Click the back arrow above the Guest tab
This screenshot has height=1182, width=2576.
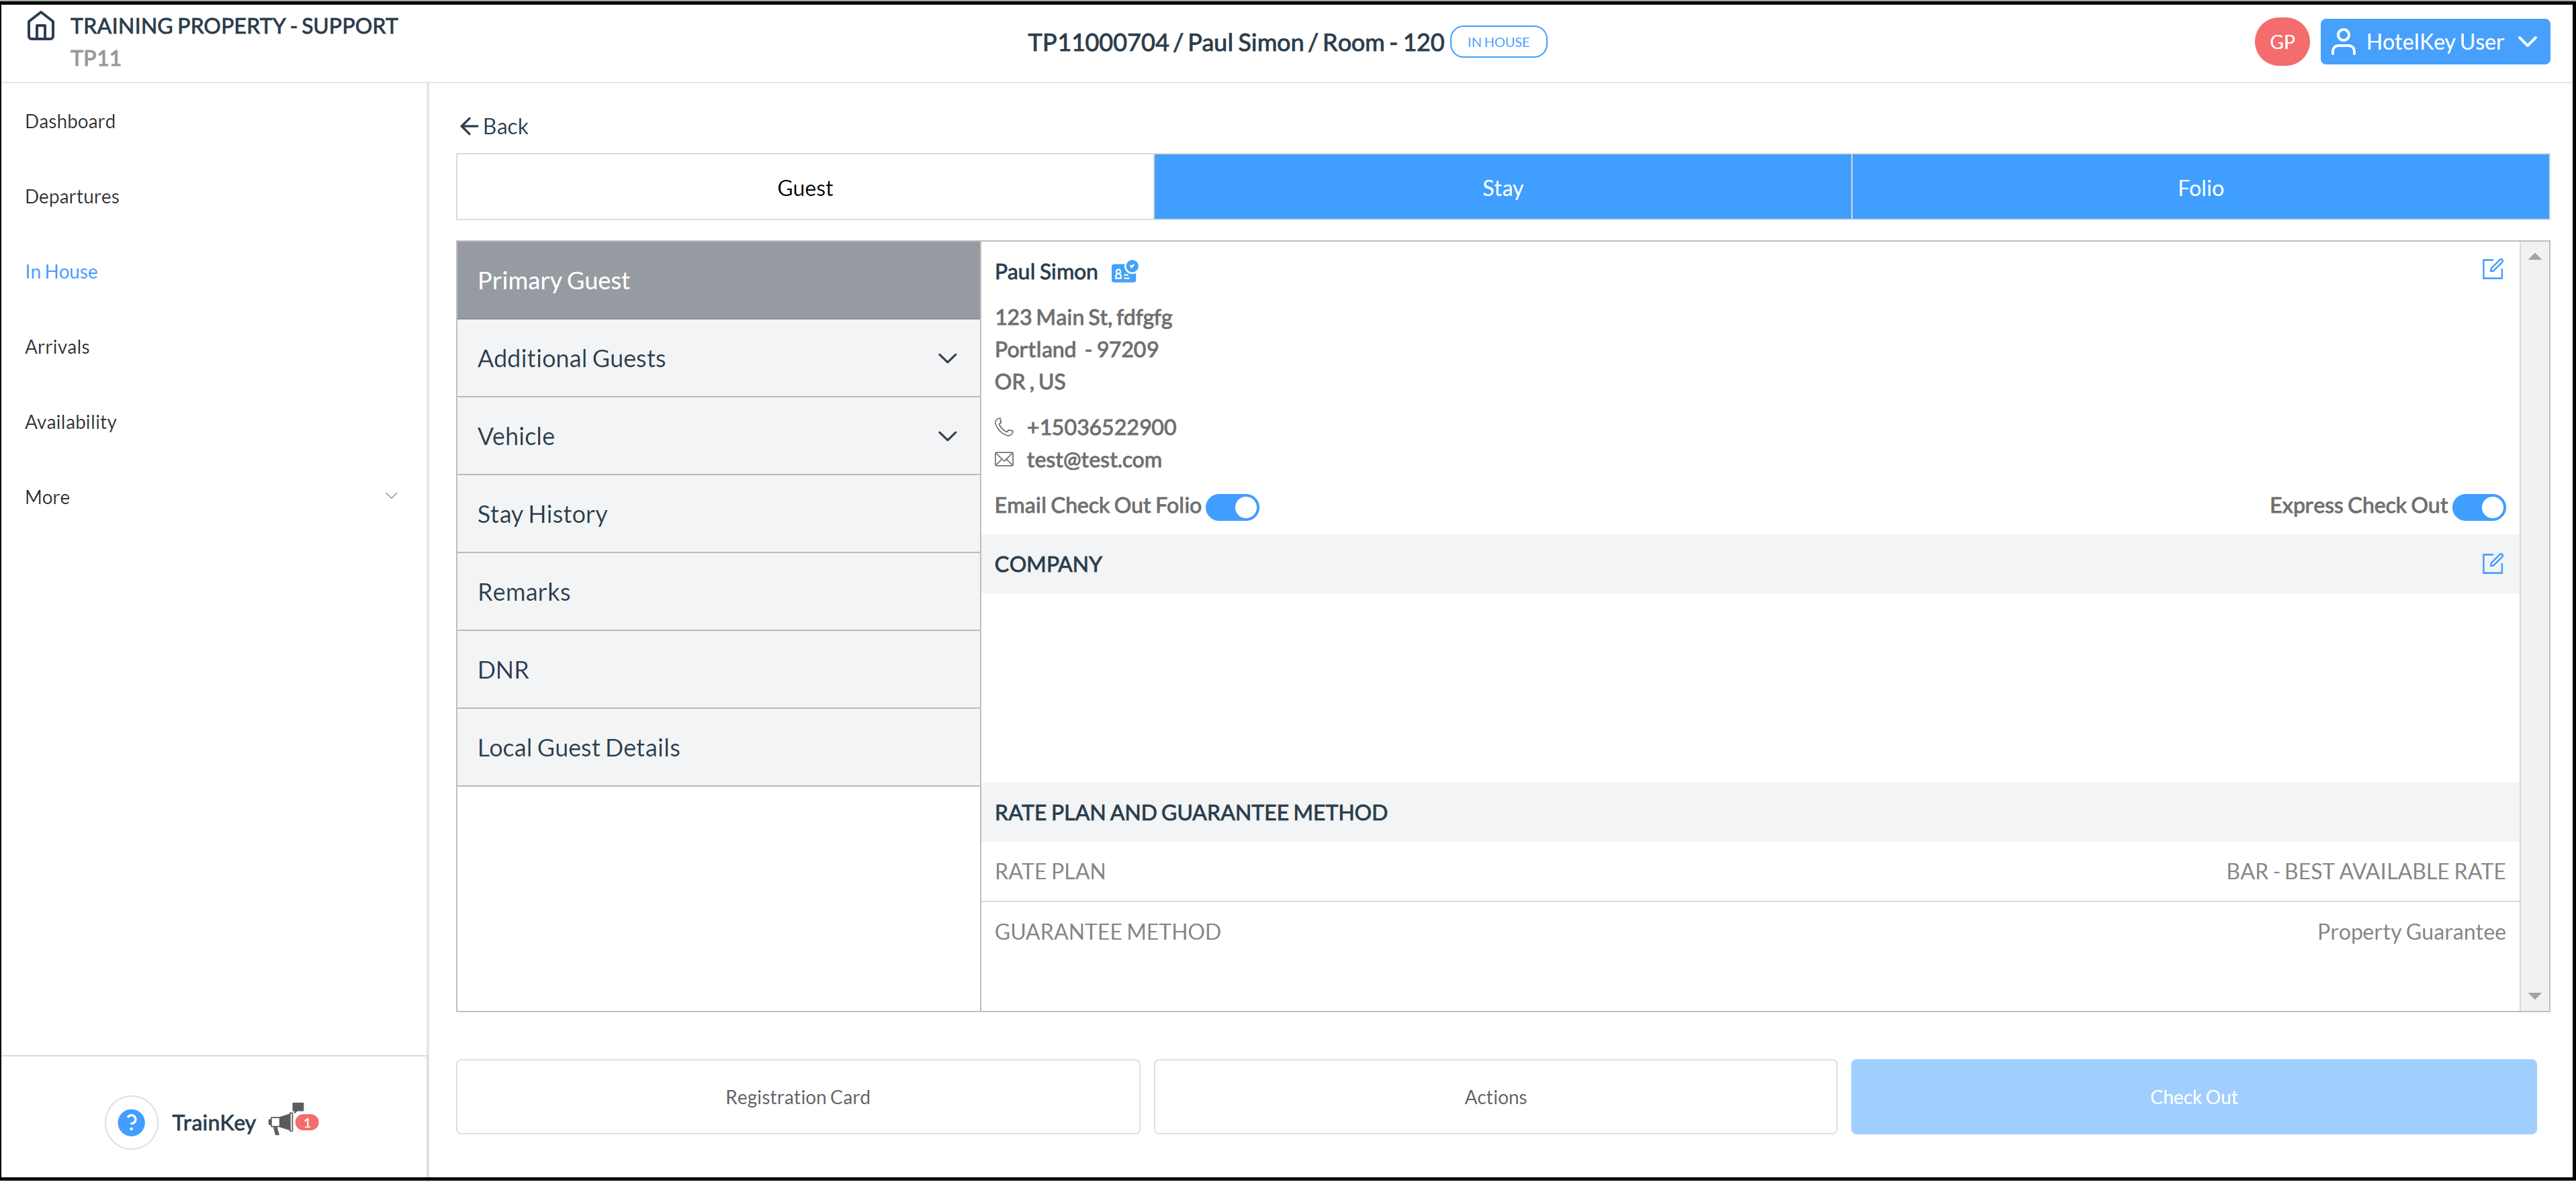tap(470, 125)
